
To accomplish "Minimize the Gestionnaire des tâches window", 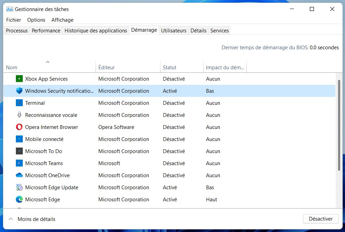I will point(292,9).
